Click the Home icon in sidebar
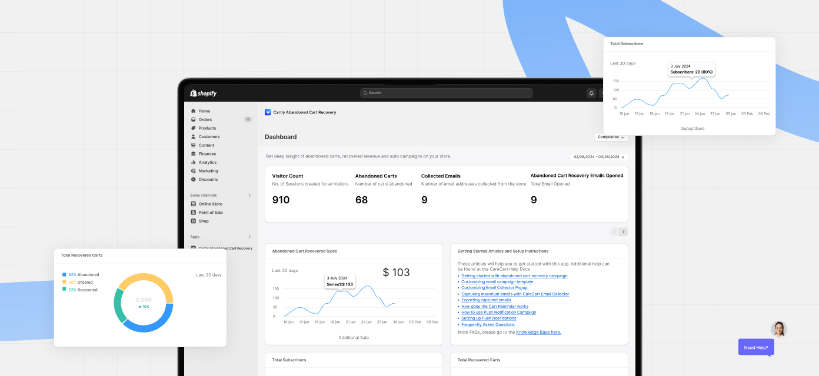Screen dimensions: 819x376 [x=194, y=111]
